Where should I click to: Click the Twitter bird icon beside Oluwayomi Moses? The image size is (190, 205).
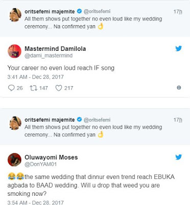(179, 157)
